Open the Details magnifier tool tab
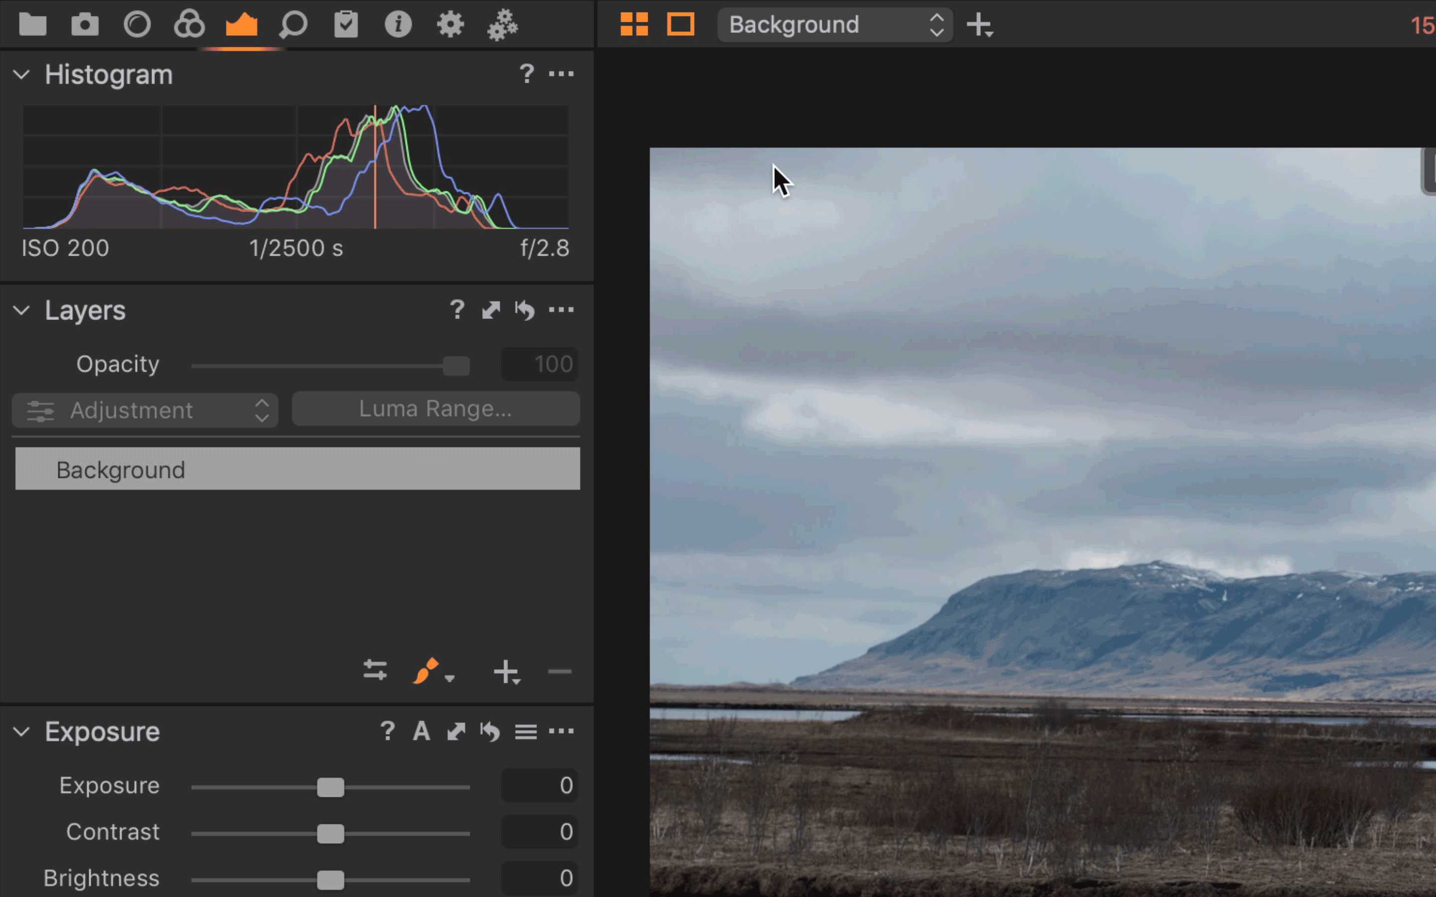The width and height of the screenshot is (1436, 897). (293, 25)
